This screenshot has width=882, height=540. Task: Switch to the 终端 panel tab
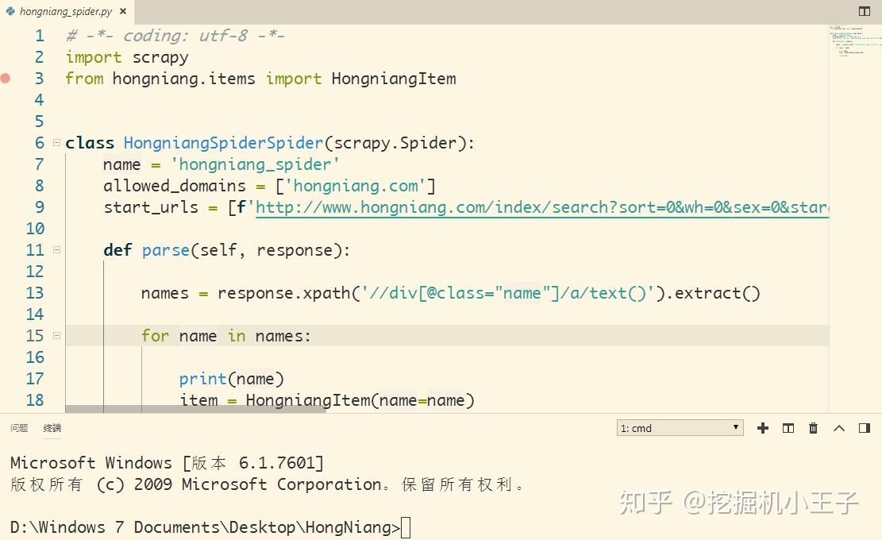tap(52, 428)
